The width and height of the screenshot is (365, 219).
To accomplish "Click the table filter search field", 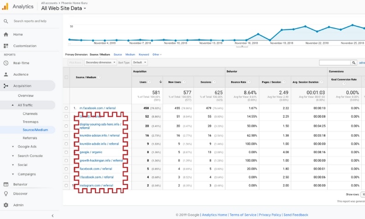I will pos(335,63).
